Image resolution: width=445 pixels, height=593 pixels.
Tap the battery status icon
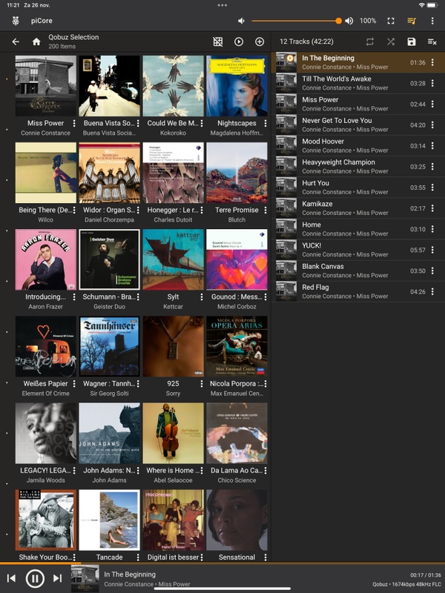click(432, 5)
